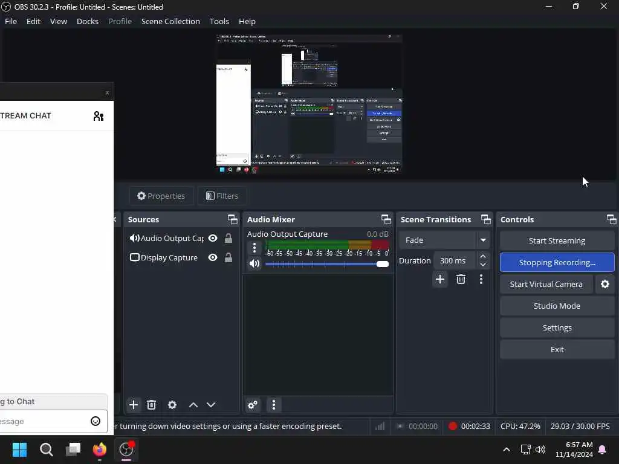Click the network signal bars status icon

380,426
